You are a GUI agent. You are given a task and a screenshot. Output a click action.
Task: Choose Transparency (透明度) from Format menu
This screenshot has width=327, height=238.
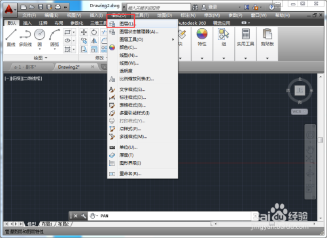click(x=143, y=71)
